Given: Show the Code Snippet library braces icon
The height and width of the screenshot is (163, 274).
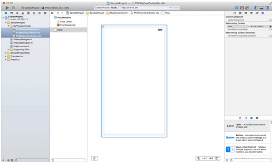Looking at the screenshot, I should 246,118.
